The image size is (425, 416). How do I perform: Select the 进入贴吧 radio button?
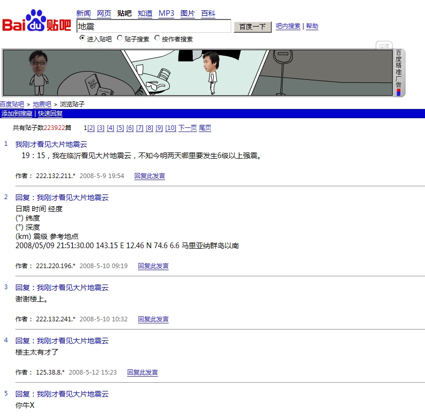(x=82, y=38)
